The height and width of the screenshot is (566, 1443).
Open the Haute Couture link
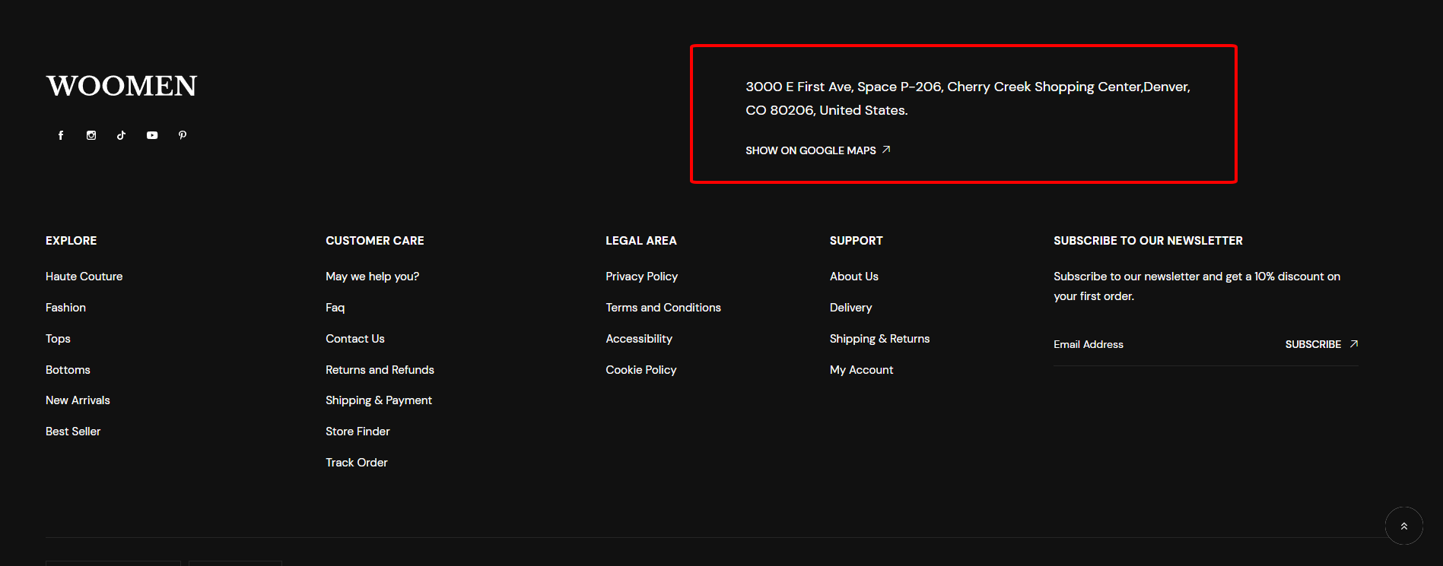(84, 277)
